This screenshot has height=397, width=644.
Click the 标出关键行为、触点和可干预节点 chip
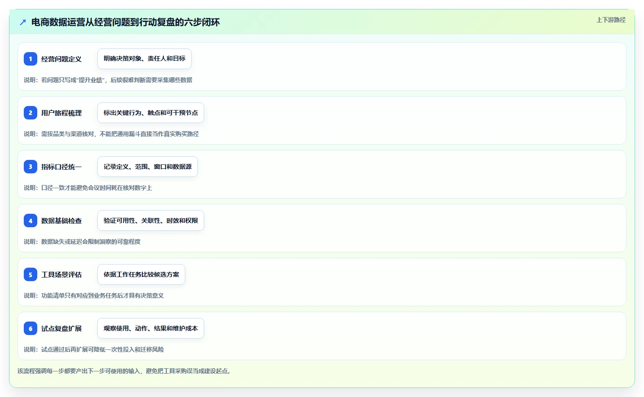[x=151, y=113]
